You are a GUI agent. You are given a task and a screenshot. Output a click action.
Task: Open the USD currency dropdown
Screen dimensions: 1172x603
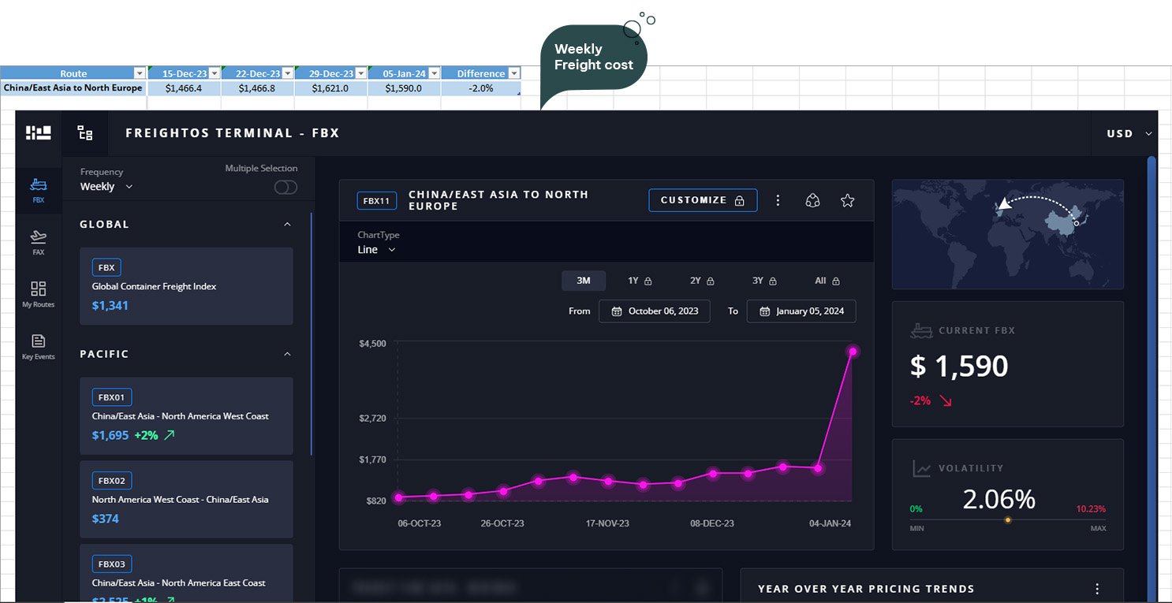click(x=1129, y=134)
